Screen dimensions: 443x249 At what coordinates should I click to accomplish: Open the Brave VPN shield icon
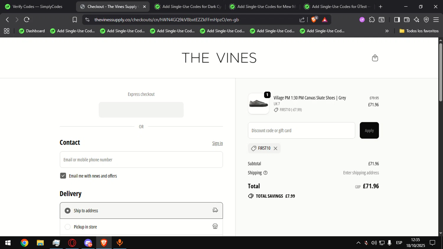[x=426, y=19]
